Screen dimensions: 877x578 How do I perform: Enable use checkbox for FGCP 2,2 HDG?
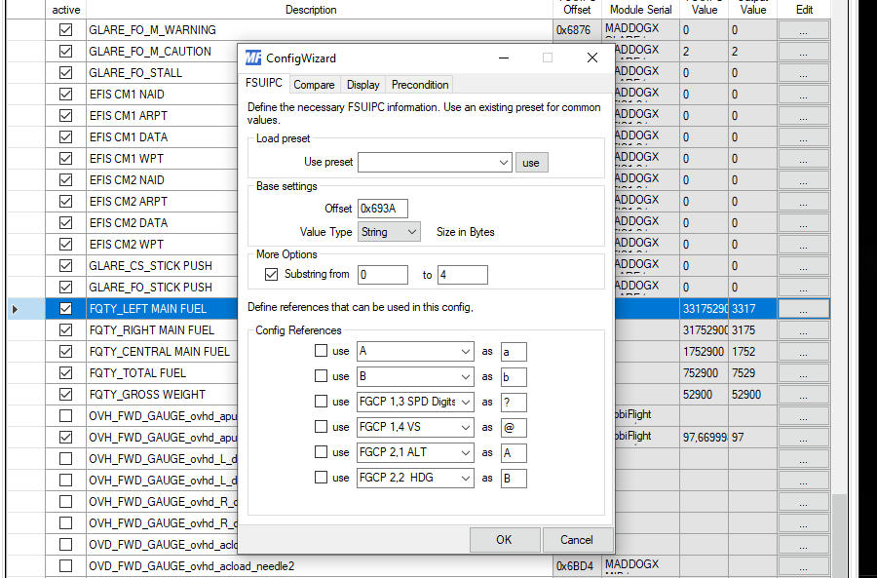pos(322,478)
